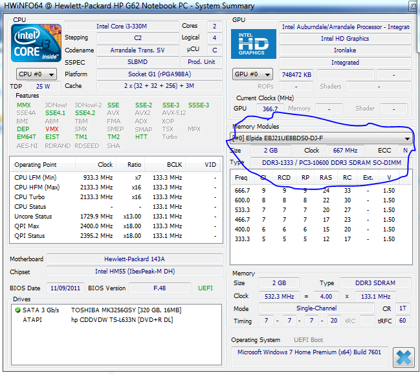The width and height of the screenshot is (420, 375).
Task: Click the green UEFI indicator label
Action: (x=205, y=288)
